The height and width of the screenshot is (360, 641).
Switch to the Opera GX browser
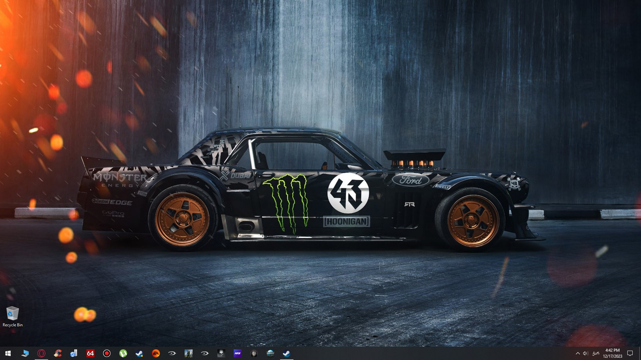41,353
